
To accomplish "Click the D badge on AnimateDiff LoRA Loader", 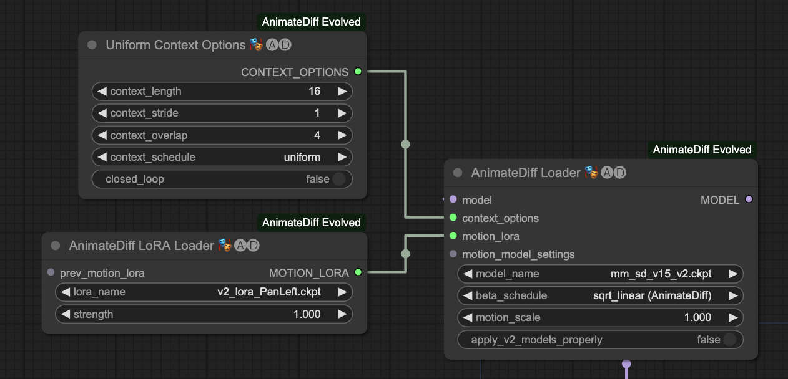I will (254, 245).
